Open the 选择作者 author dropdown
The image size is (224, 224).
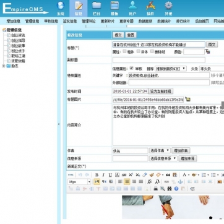(160, 150)
